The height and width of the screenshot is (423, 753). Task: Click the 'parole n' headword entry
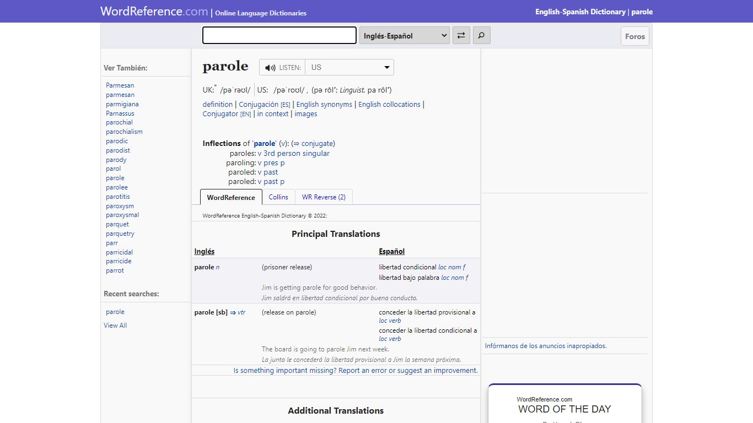click(207, 267)
